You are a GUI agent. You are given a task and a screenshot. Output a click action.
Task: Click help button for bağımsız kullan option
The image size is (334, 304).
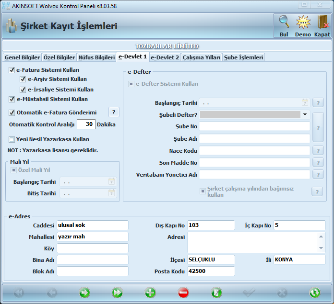pyautogui.click(x=317, y=191)
